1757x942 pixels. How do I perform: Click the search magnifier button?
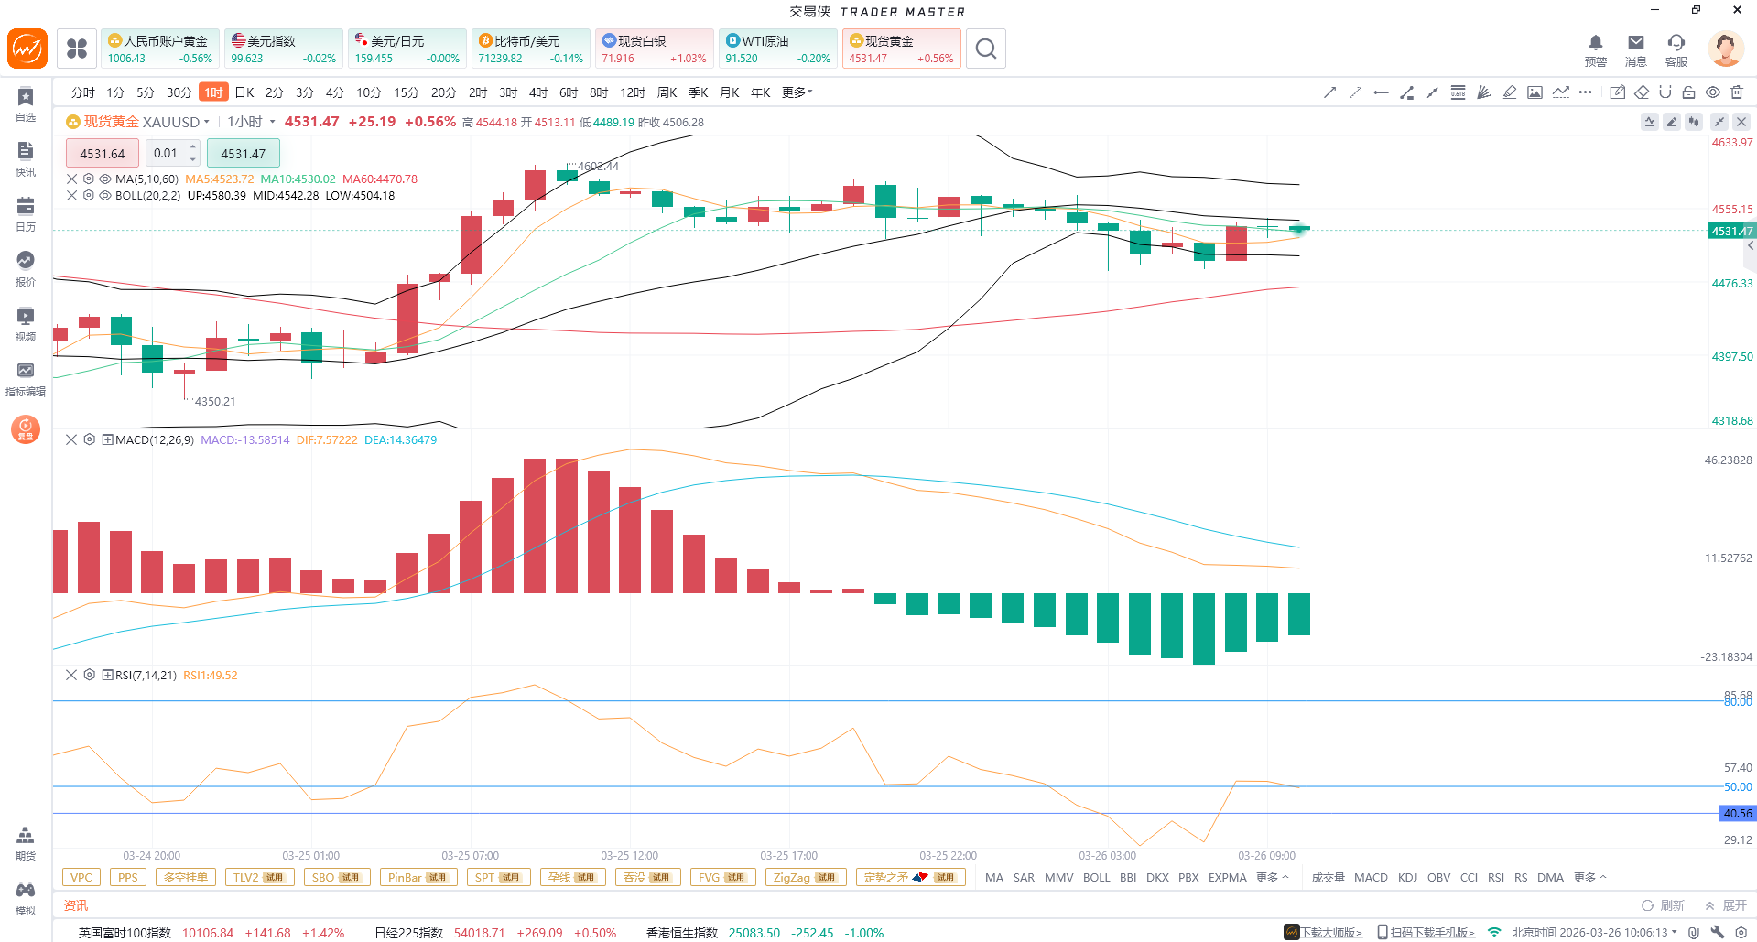click(986, 49)
